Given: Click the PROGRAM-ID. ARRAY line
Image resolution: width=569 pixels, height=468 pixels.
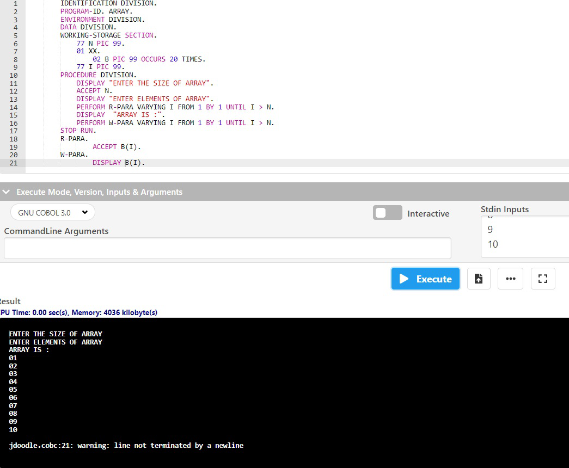Looking at the screenshot, I should (x=96, y=11).
